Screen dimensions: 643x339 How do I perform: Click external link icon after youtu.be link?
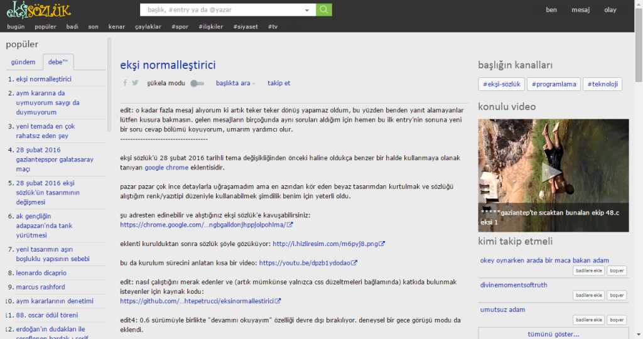pyautogui.click(x=354, y=263)
